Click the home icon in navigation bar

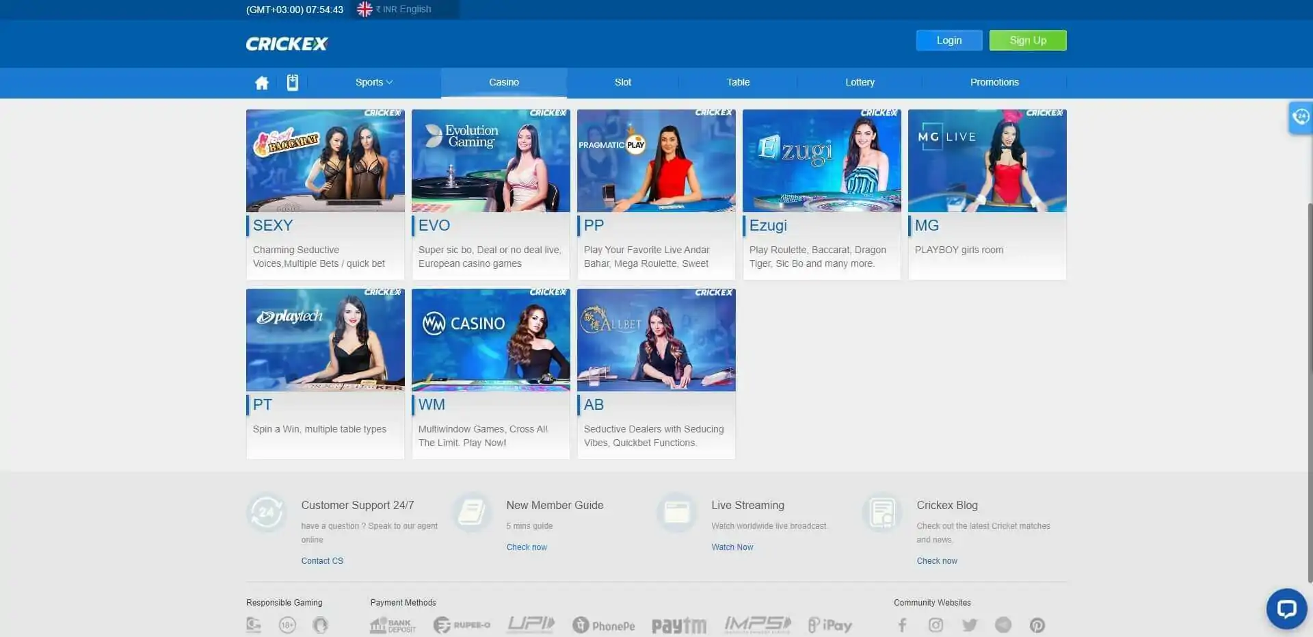tap(261, 83)
